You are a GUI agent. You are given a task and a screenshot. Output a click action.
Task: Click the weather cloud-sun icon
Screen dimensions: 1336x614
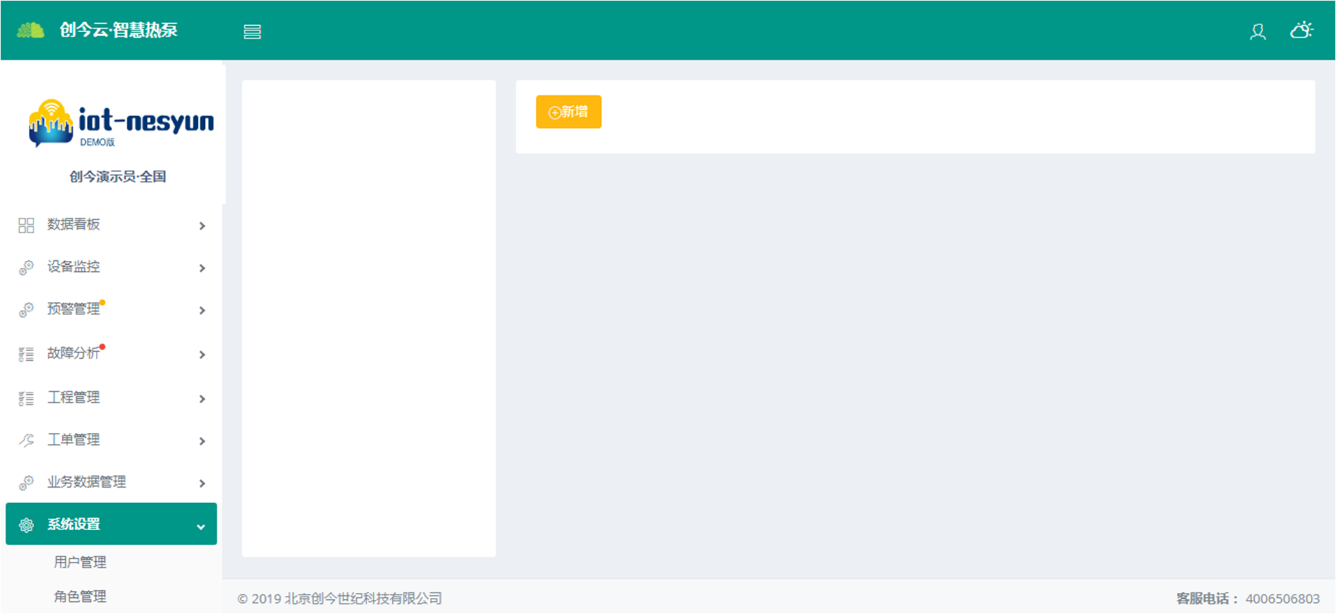[x=1301, y=30]
